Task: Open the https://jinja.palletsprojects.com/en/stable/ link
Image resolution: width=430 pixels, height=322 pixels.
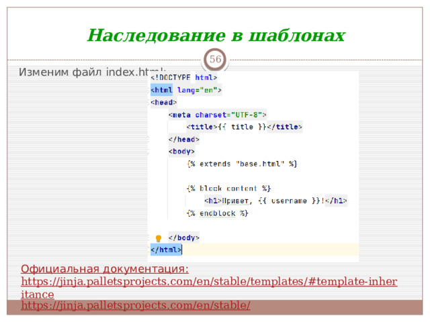Action: [136, 305]
